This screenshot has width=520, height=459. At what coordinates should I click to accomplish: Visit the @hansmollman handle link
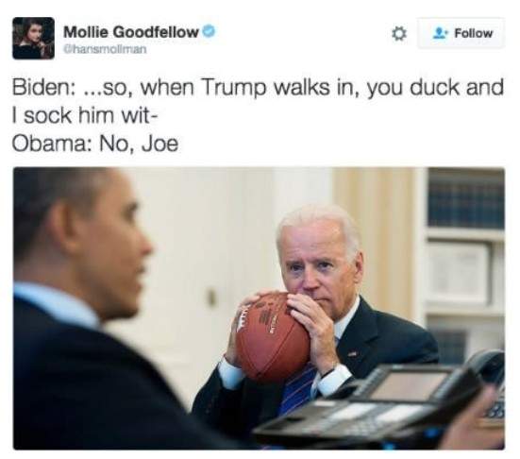(x=105, y=49)
